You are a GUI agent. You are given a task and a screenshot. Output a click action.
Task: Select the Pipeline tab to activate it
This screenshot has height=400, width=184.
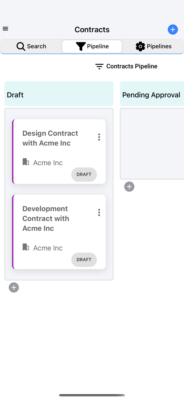[x=92, y=46]
